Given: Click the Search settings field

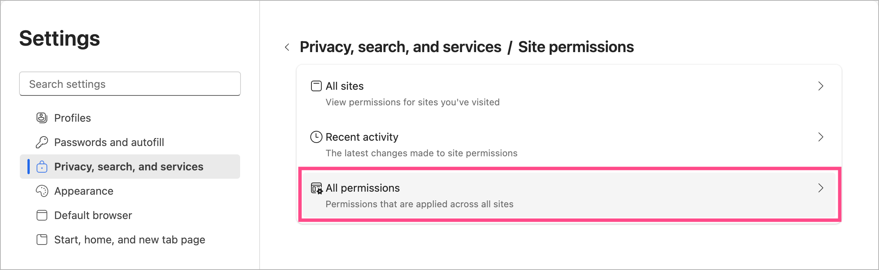Looking at the screenshot, I should coord(130,84).
